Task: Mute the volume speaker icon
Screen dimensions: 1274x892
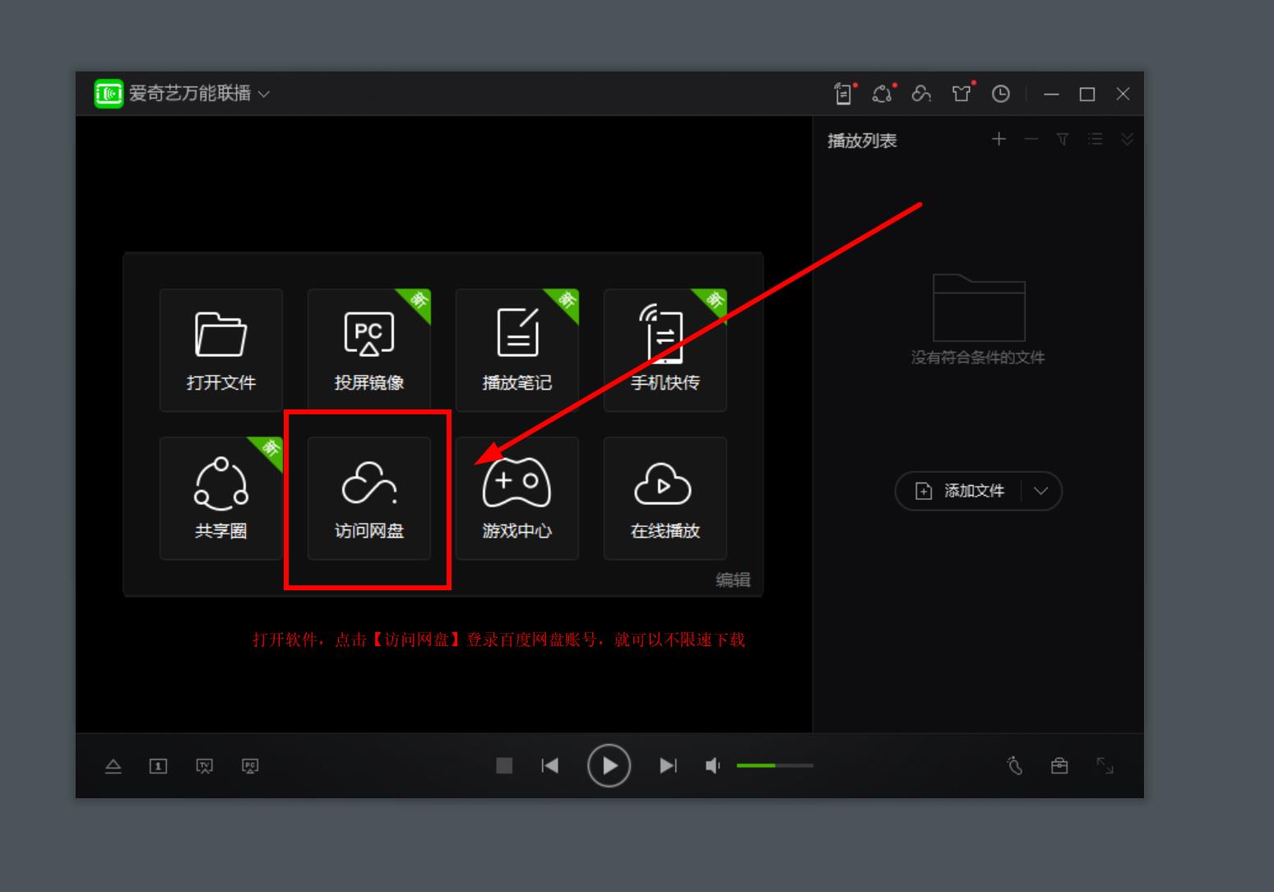Action: pyautogui.click(x=712, y=766)
